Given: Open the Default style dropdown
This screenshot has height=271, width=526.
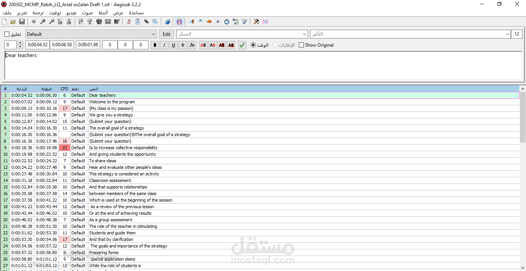Looking at the screenshot, I should 91,34.
